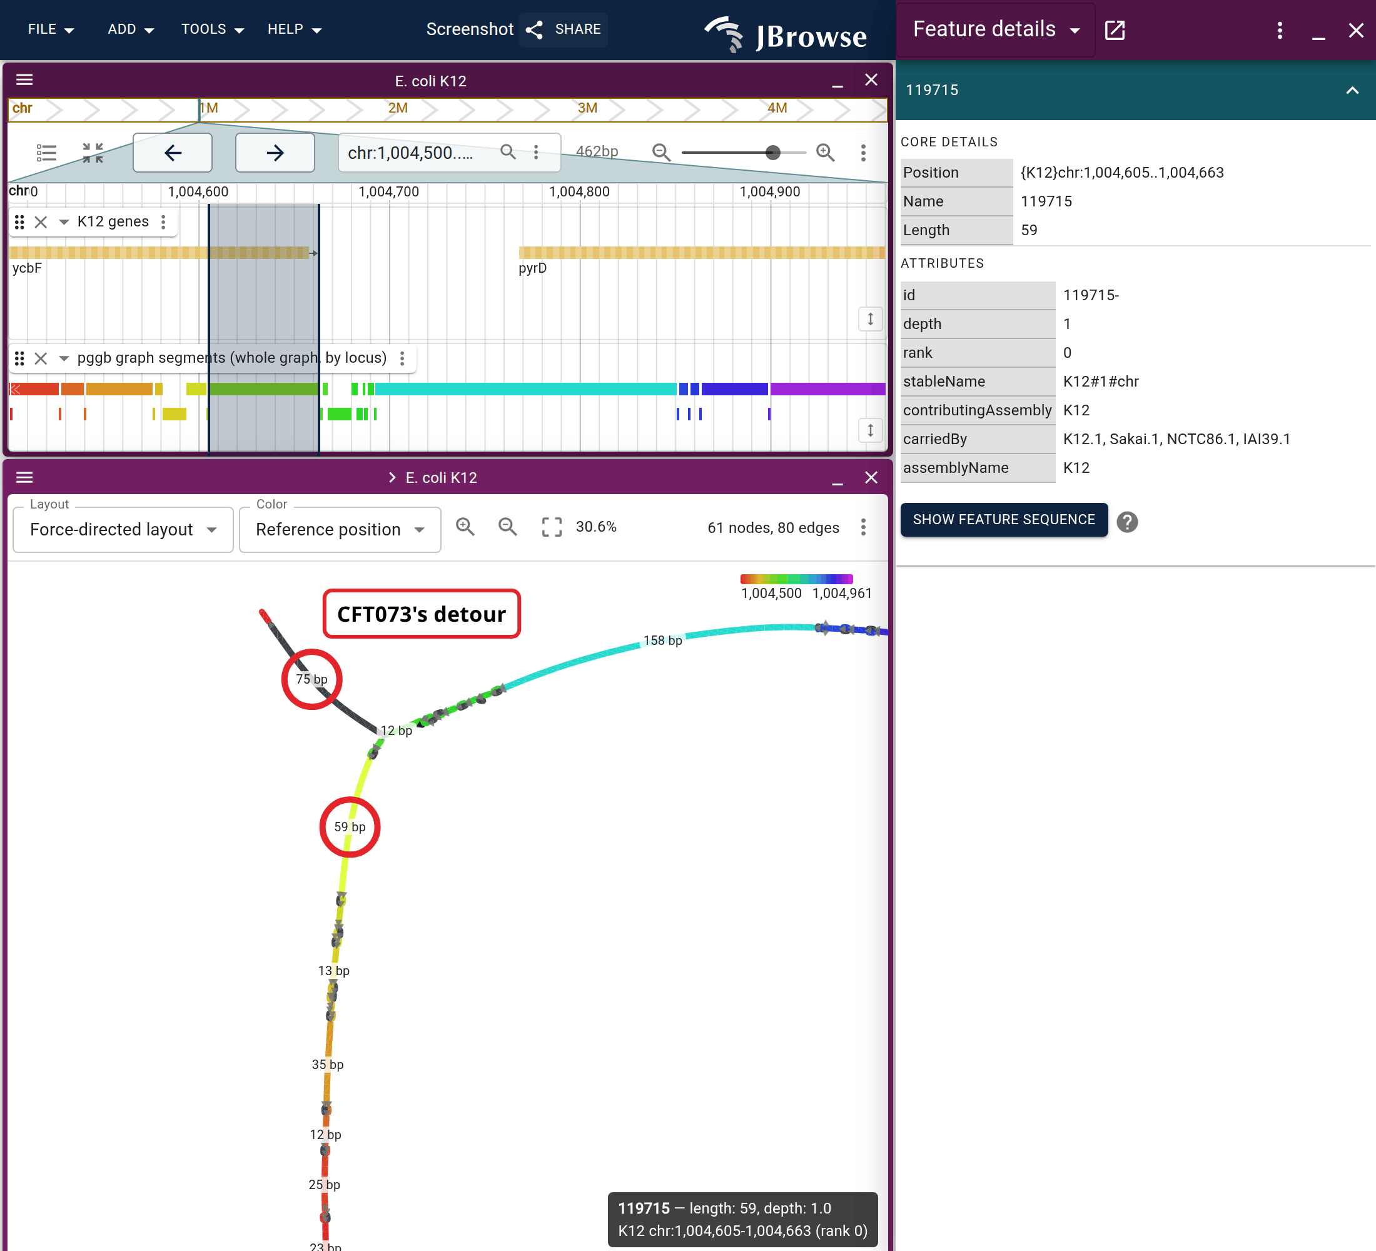The width and height of the screenshot is (1376, 1251).
Task: Open the graph view hamburger menu
Action: click(24, 477)
